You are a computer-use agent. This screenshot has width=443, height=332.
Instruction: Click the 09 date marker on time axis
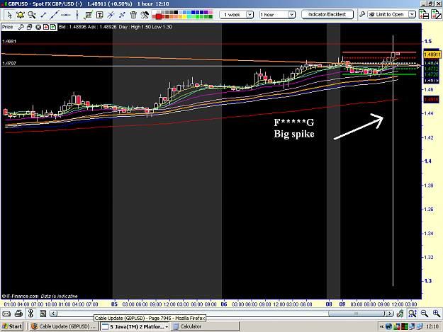(342, 304)
